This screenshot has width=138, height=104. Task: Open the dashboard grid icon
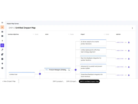pos(2,32)
